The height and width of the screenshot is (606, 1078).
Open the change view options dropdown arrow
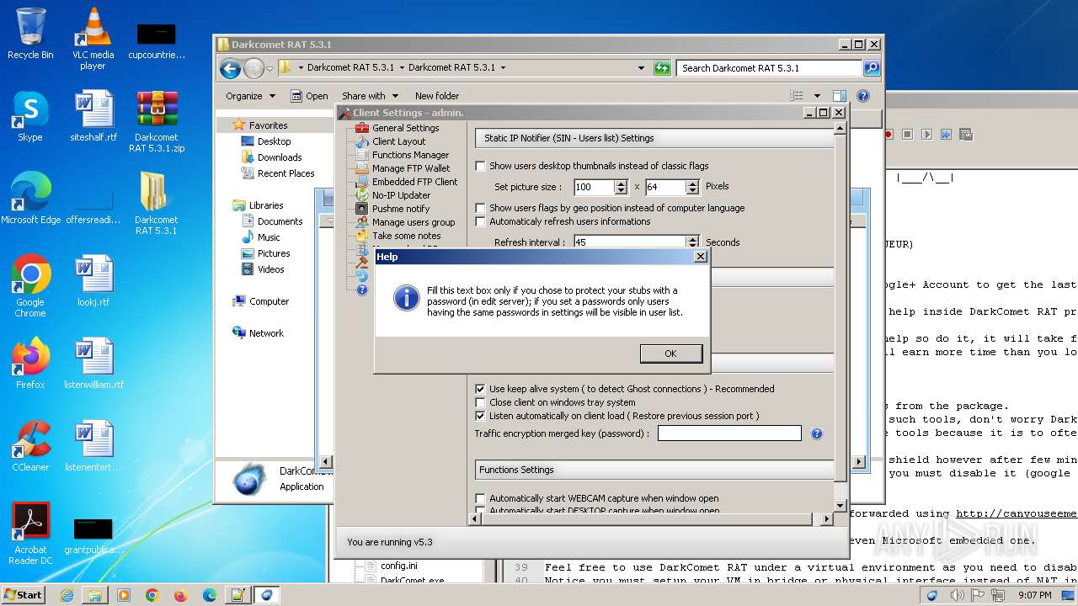(817, 96)
